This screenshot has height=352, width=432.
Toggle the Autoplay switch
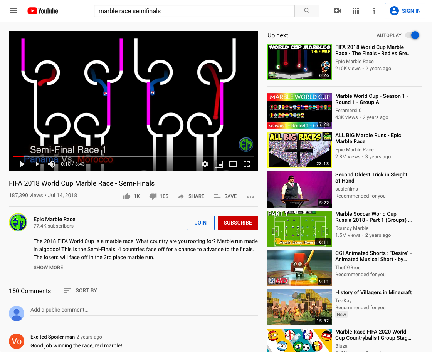[412, 35]
